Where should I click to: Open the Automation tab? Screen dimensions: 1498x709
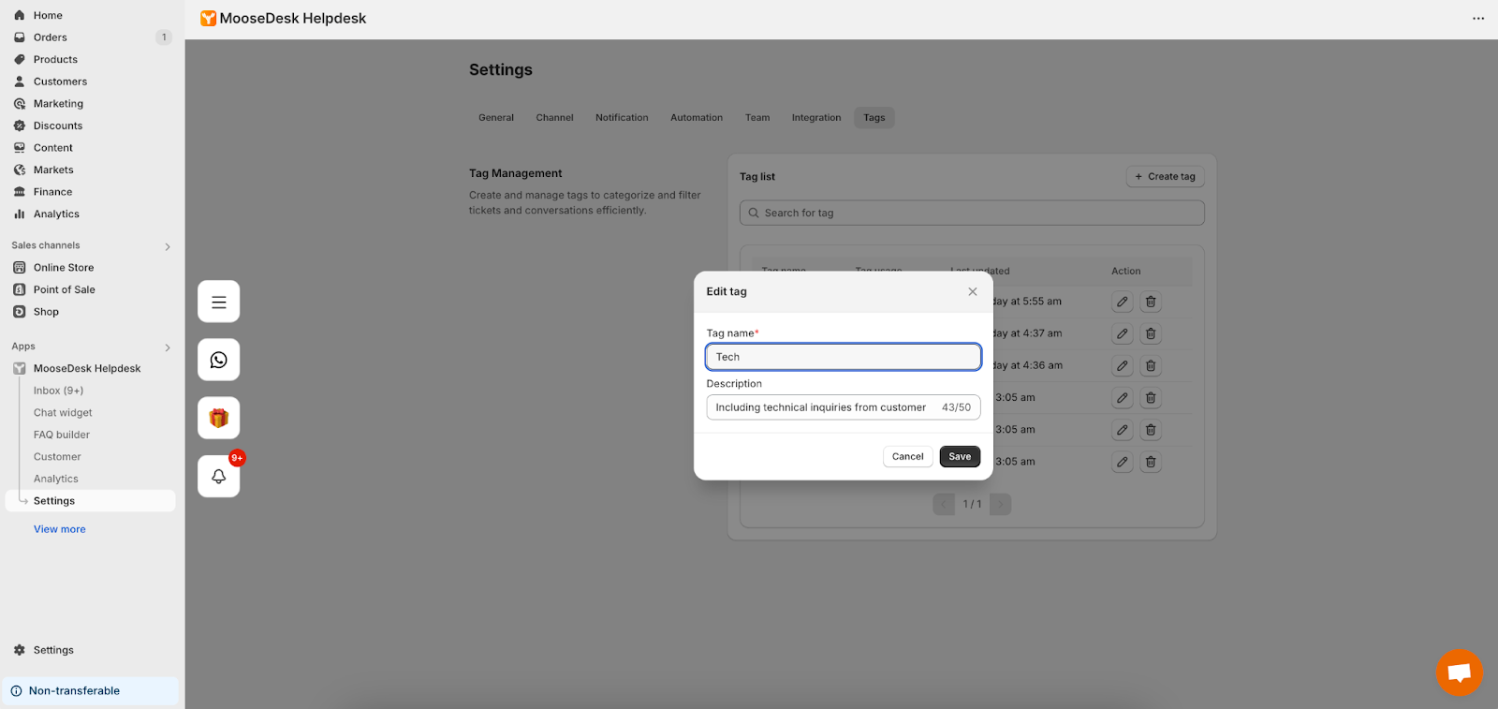click(697, 118)
